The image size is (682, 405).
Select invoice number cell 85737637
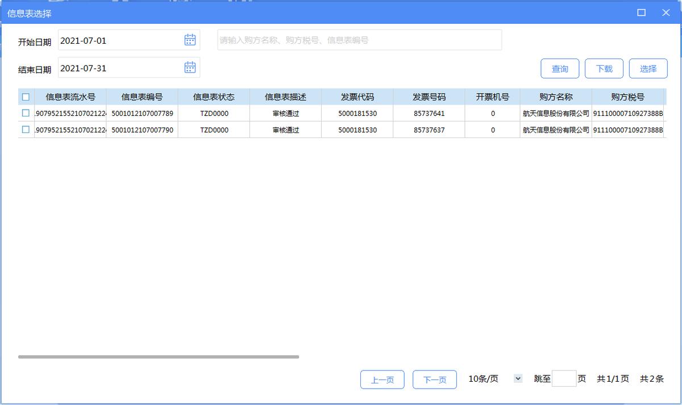pyautogui.click(x=429, y=130)
